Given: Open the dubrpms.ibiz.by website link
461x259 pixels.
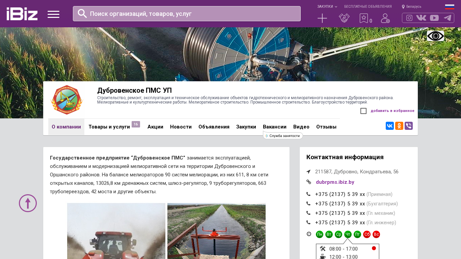Looking at the screenshot, I should pyautogui.click(x=335, y=182).
